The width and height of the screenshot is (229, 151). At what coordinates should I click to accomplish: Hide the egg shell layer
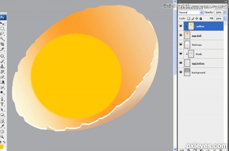(x=181, y=35)
